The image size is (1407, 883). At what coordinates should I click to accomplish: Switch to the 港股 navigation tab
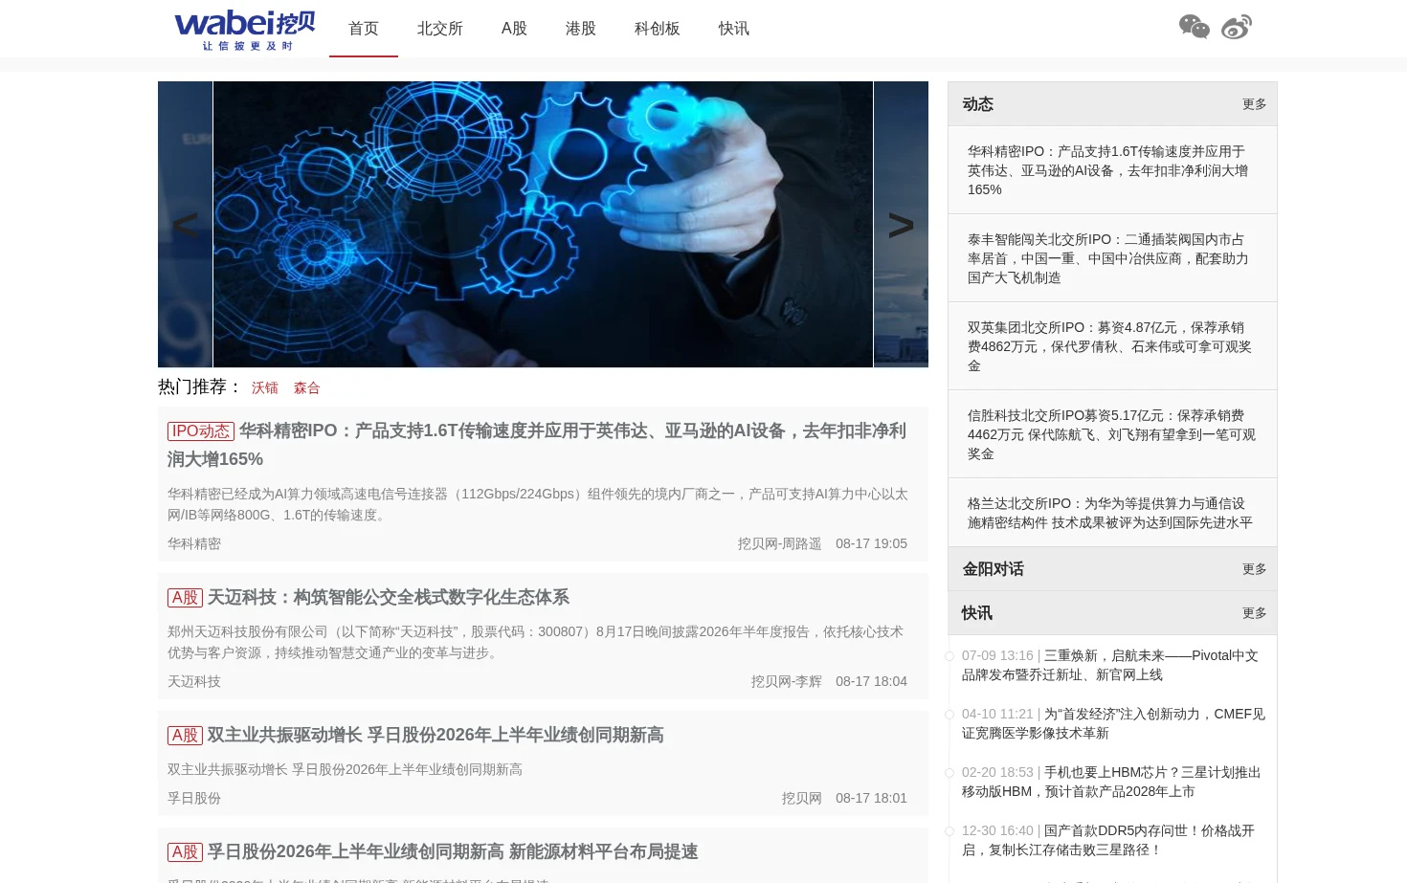581,29
